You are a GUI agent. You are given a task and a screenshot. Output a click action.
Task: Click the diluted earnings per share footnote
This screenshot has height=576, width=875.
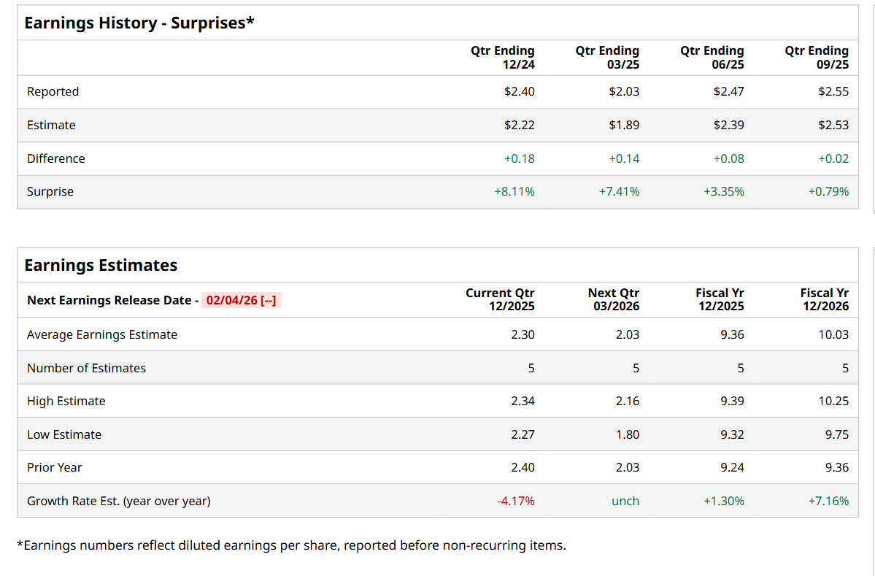(x=290, y=545)
